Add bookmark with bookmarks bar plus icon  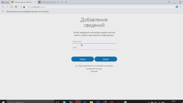[x=3, y=11]
